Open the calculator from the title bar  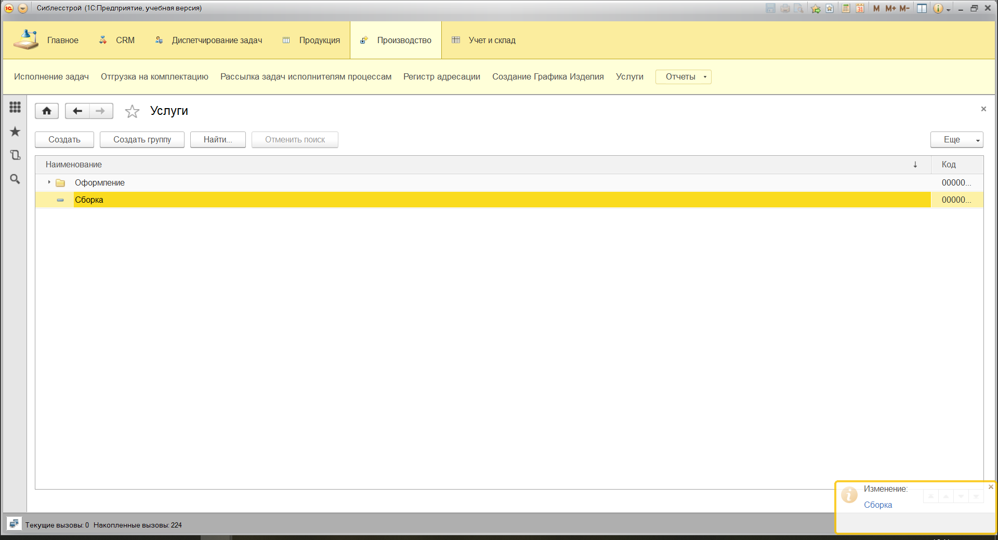coord(846,8)
